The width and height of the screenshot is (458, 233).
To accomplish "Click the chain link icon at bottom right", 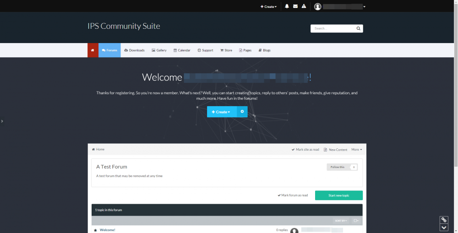I will click(x=444, y=220).
